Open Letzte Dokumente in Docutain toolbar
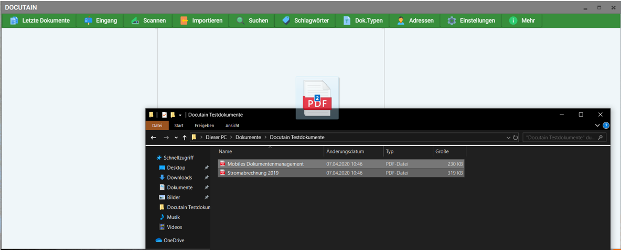621x250 pixels. [x=40, y=20]
